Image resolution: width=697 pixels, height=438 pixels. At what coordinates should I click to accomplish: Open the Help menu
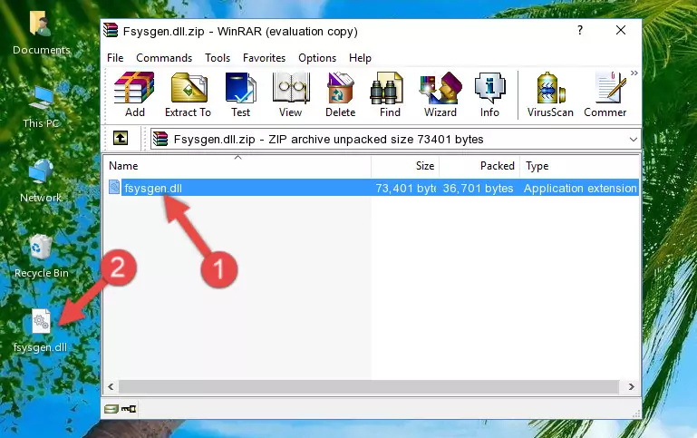360,58
